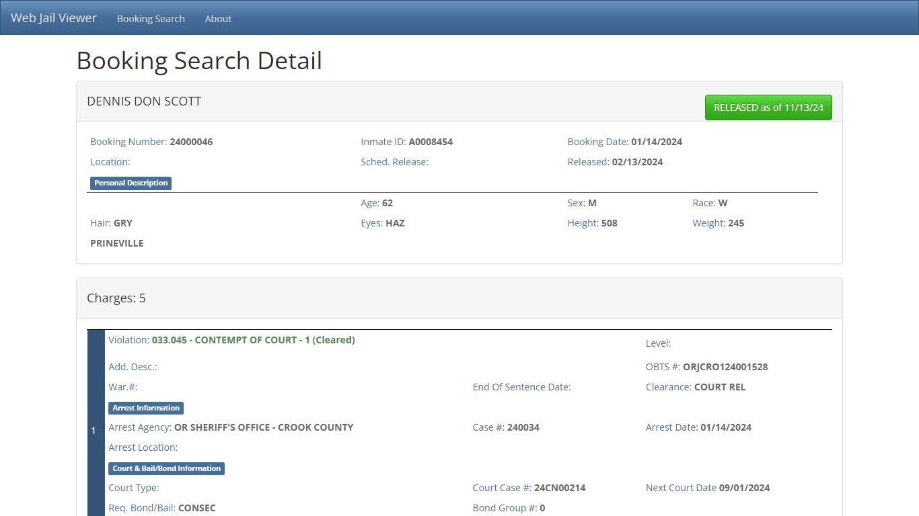Click Req. Bond/Bail value CONSEC
Screen dimensions: 919x516
[197, 508]
